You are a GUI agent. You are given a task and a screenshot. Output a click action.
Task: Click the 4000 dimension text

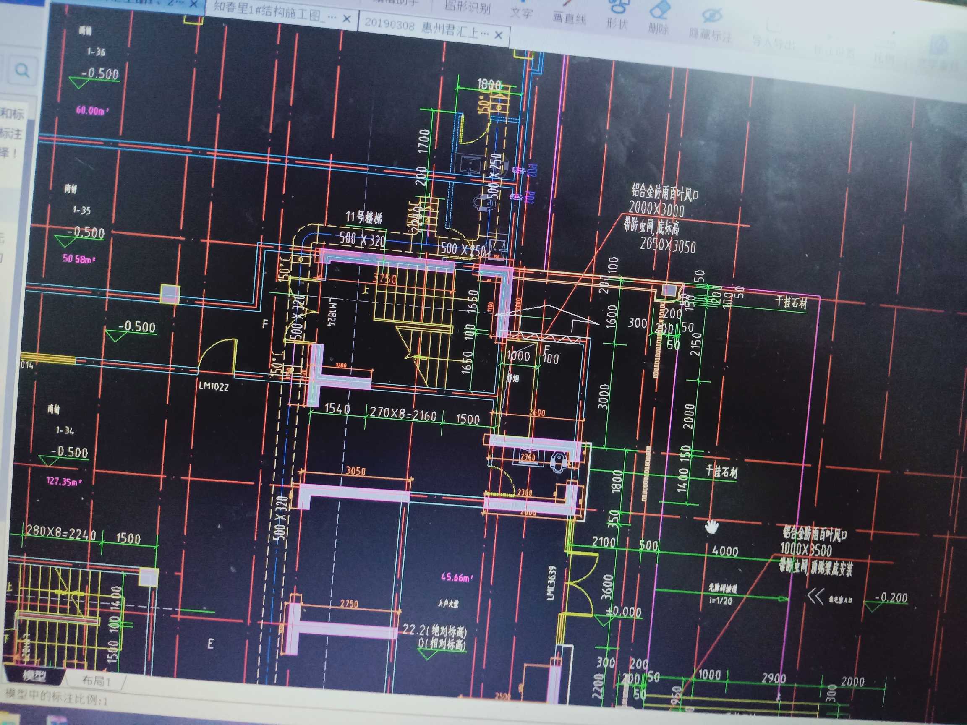725,551
